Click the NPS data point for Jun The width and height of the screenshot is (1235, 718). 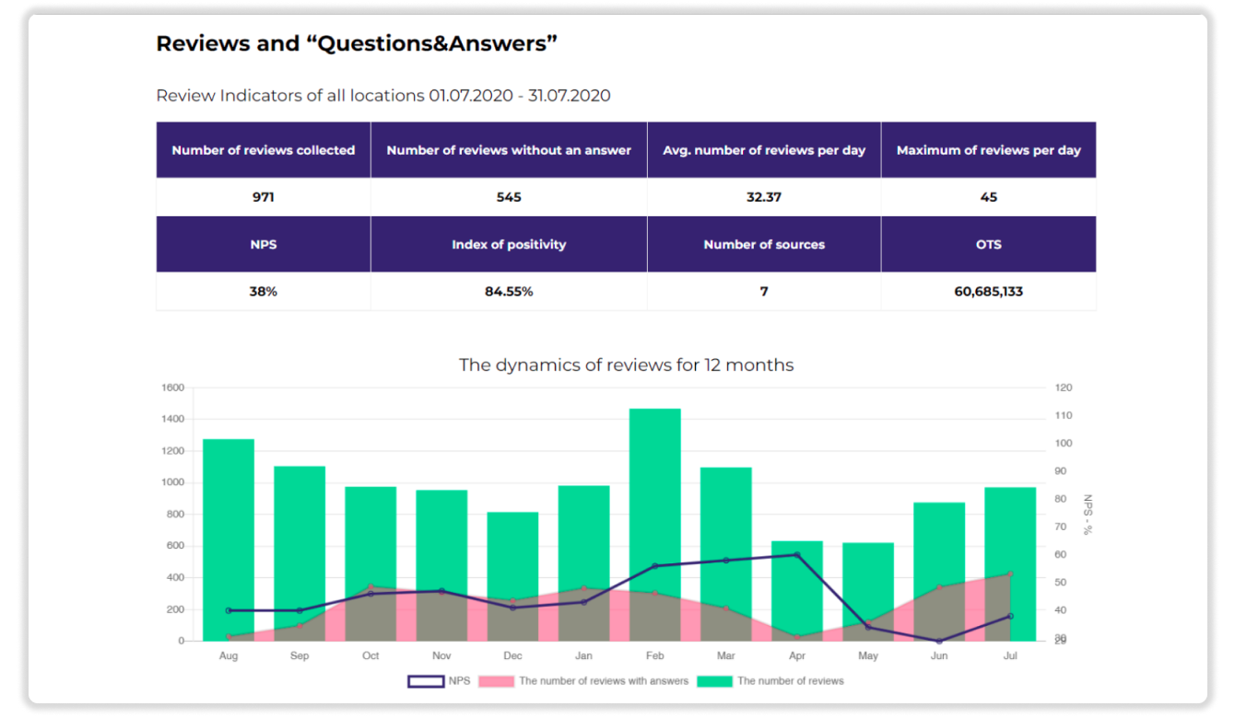pos(939,641)
